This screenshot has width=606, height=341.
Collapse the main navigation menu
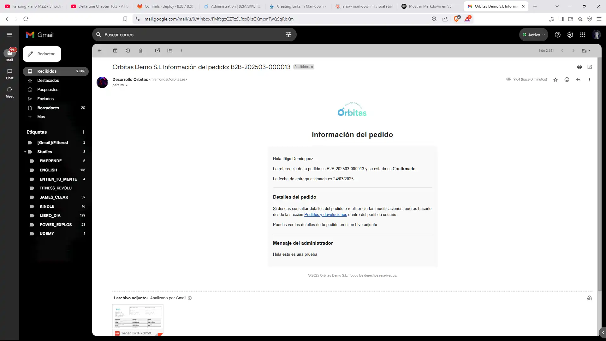(10, 35)
